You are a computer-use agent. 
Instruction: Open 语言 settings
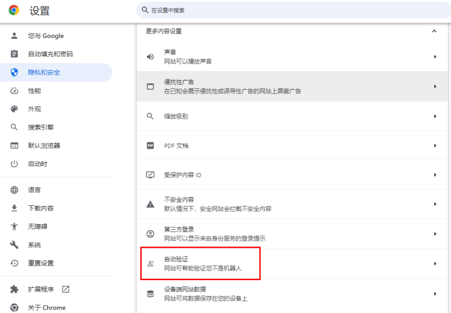point(56,190)
